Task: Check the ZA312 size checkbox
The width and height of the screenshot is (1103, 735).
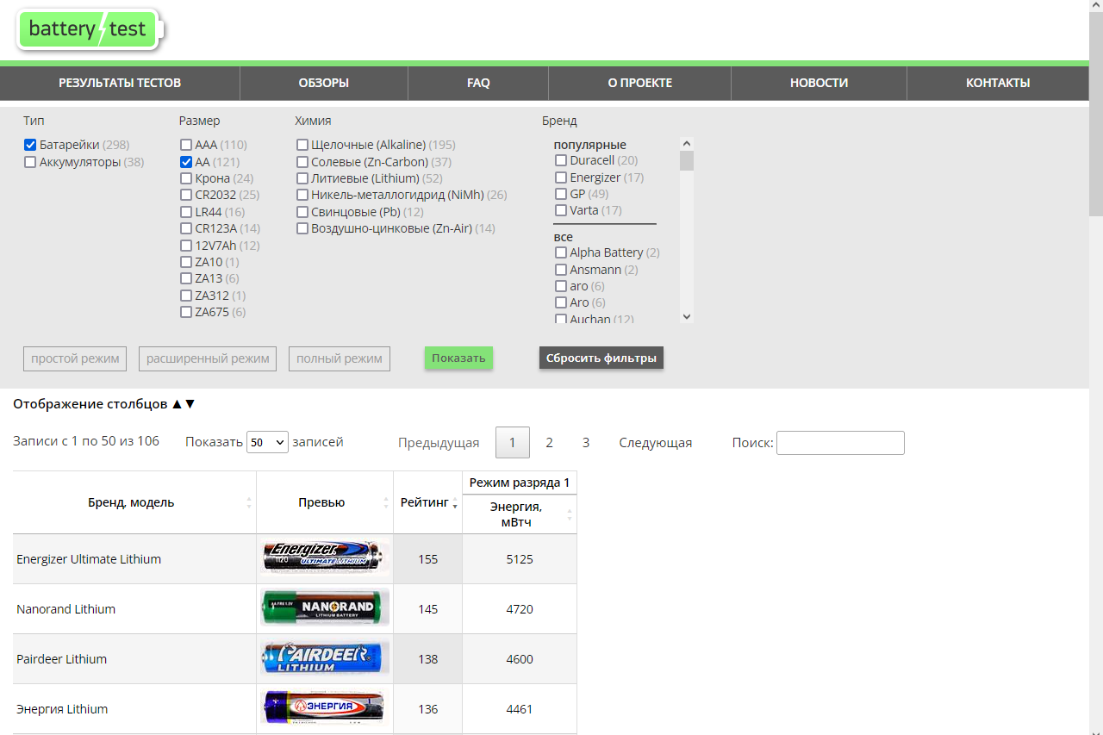Action: [186, 296]
